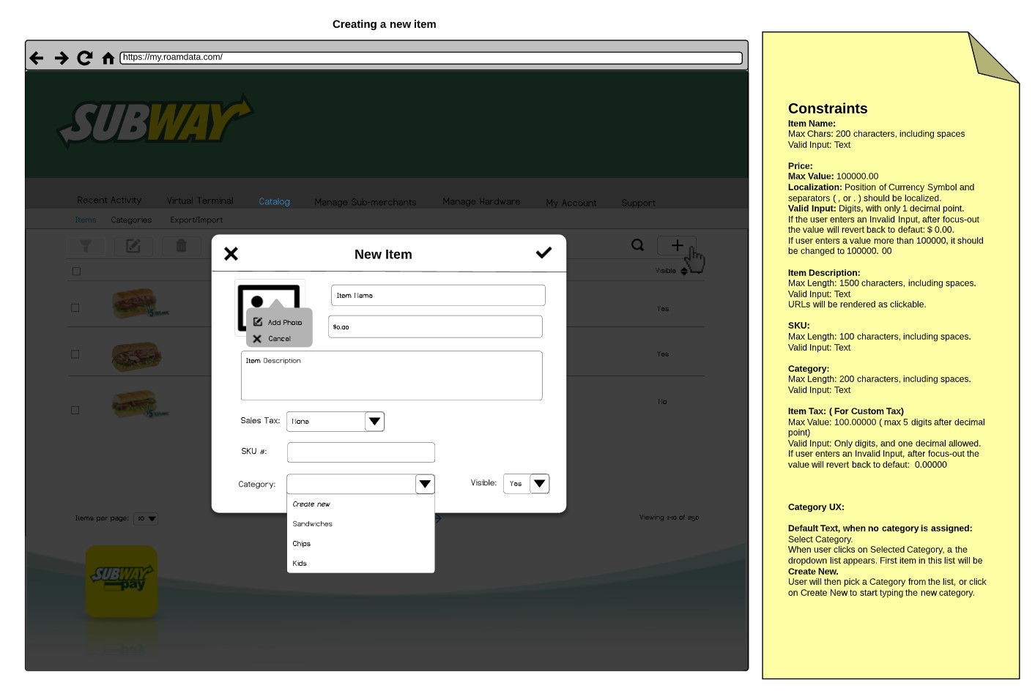Click the URL address bar
The width and height of the screenshot is (1035, 691).
click(431, 57)
